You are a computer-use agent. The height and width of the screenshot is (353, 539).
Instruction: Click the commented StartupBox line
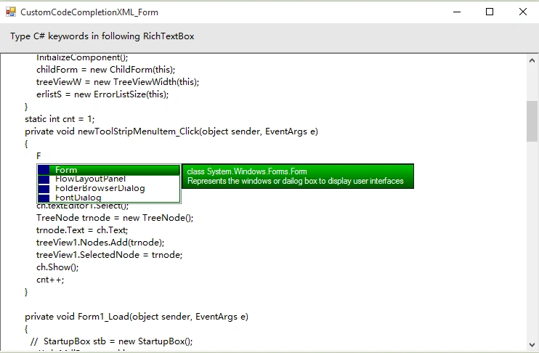click(112, 341)
